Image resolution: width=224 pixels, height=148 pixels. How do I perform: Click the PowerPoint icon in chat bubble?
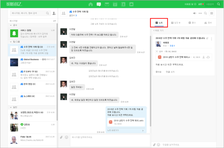[x=111, y=122]
